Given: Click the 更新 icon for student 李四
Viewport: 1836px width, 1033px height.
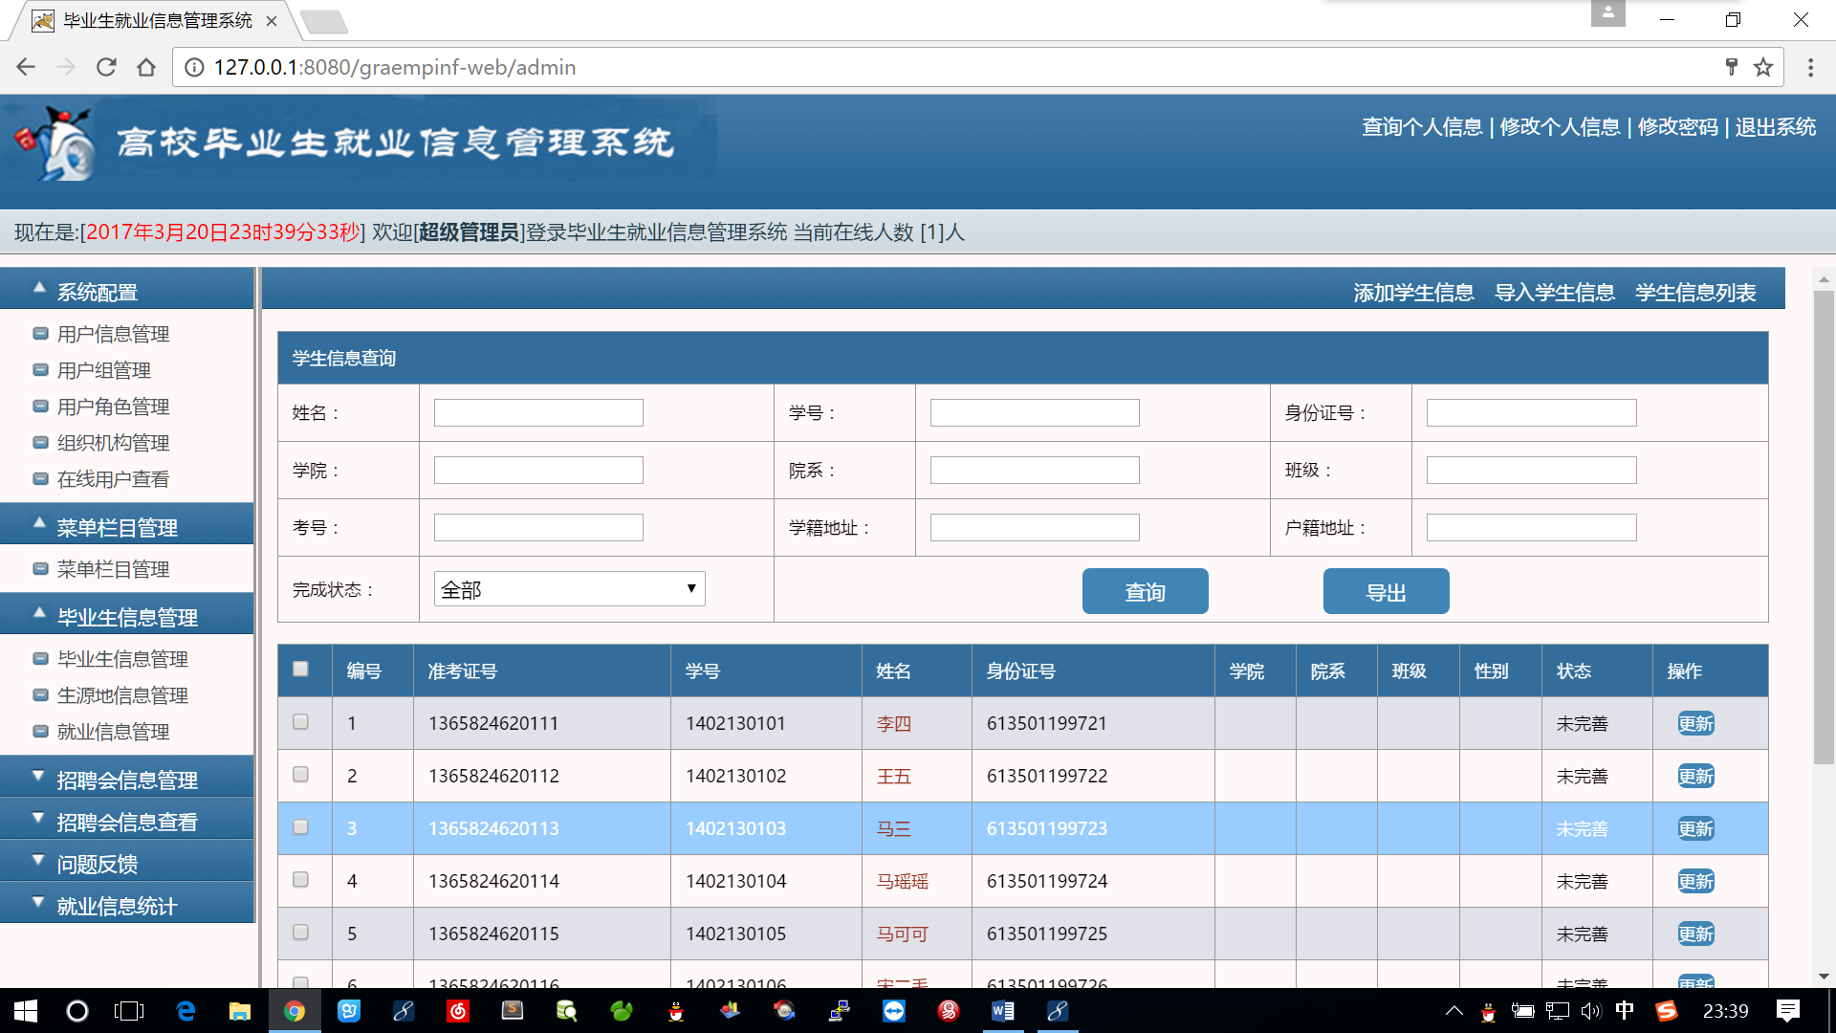Looking at the screenshot, I should [1695, 724].
